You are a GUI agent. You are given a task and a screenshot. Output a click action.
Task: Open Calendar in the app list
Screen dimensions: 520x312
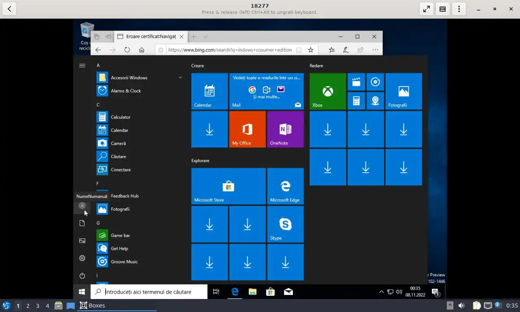(x=139, y=130)
